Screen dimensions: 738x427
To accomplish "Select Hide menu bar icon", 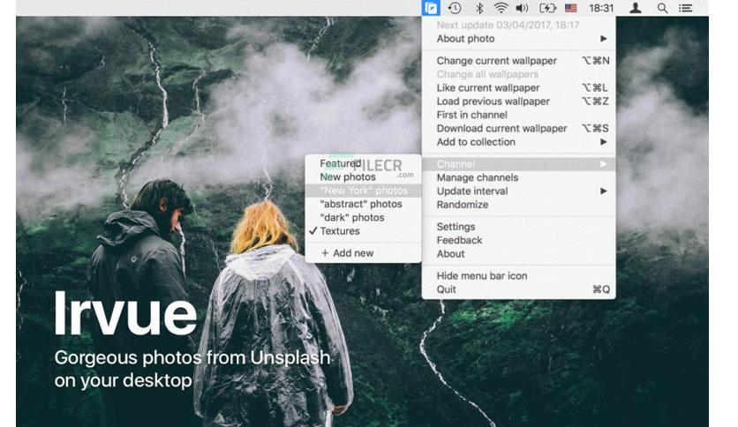I will tap(519, 276).
